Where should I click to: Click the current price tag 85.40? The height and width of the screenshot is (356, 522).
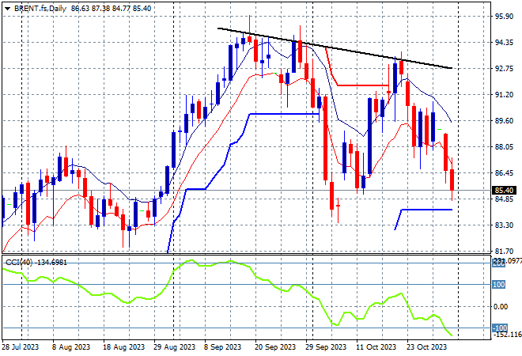(504, 191)
